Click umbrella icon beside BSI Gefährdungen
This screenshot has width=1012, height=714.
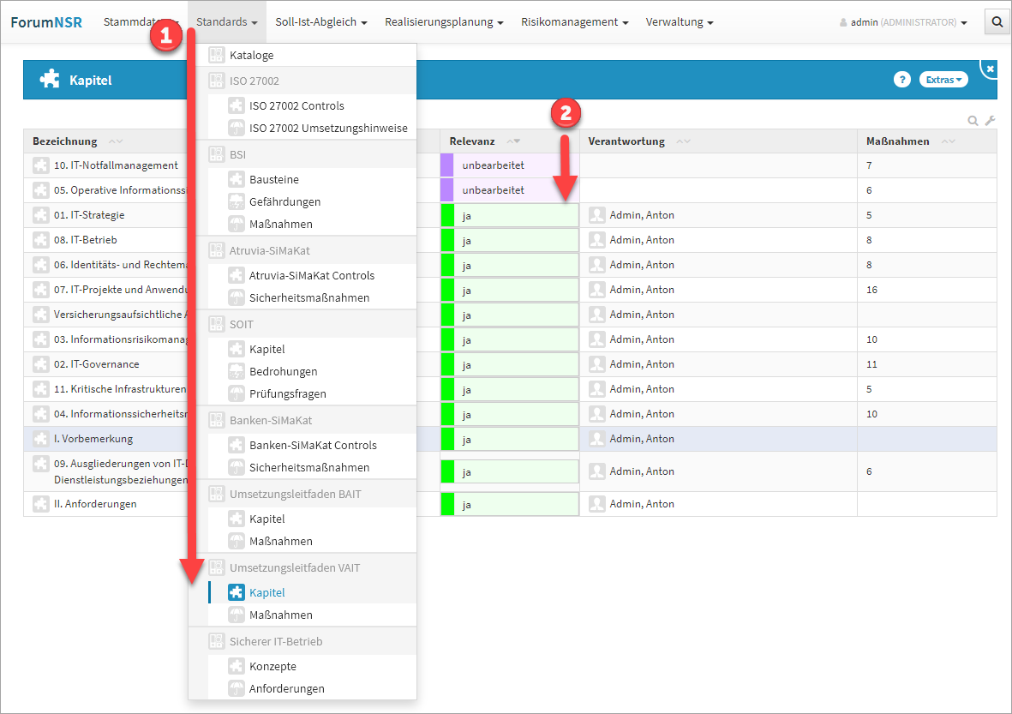coord(236,201)
